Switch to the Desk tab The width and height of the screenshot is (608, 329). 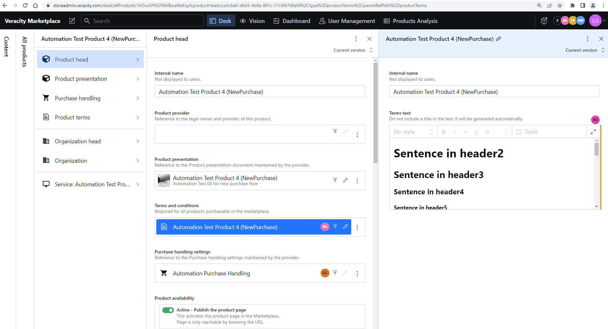pos(221,21)
